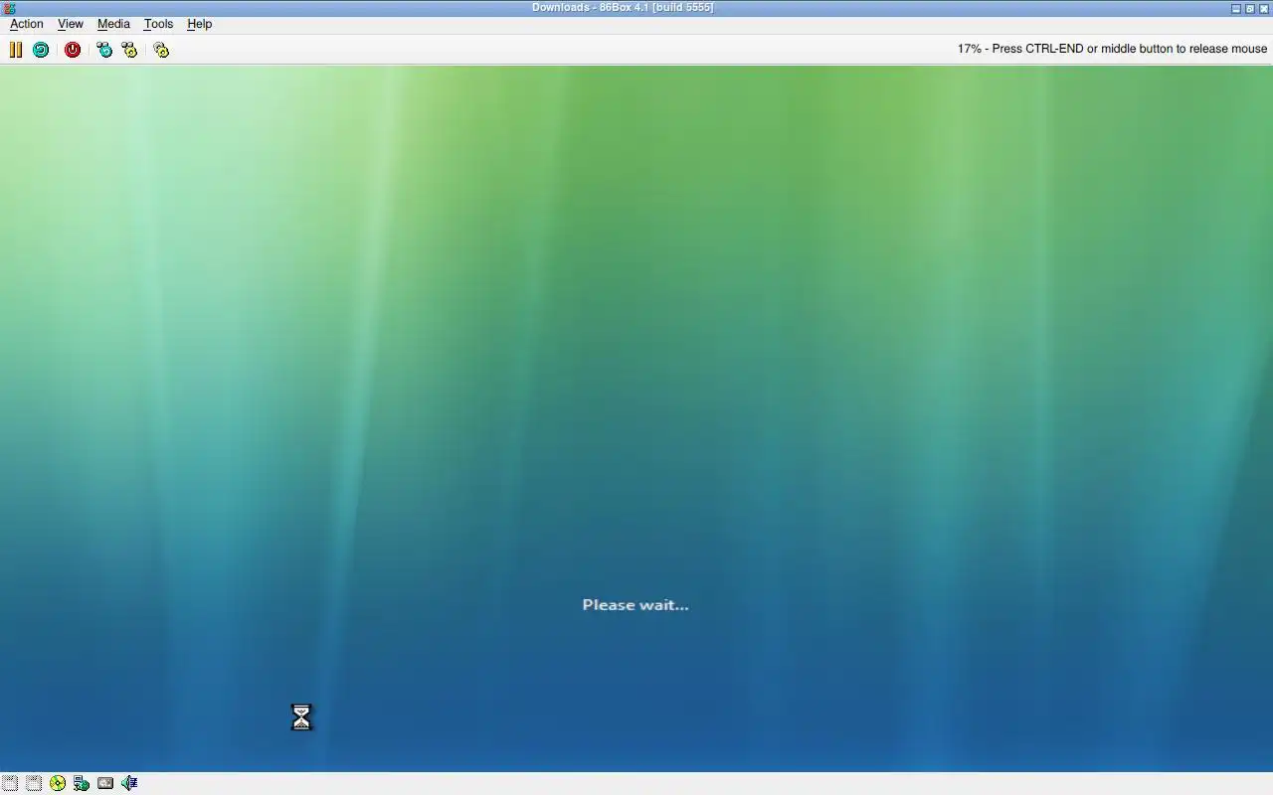
Task: Click the network adapter status icon
Action: tap(82, 783)
